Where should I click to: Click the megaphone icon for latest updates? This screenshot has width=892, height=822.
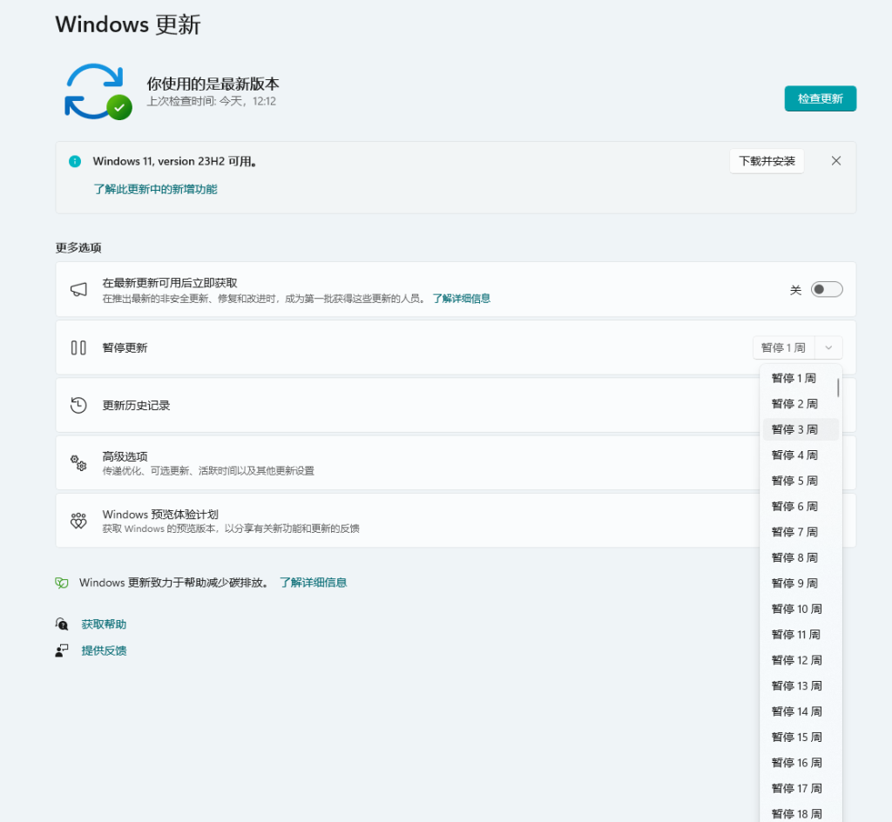point(78,290)
